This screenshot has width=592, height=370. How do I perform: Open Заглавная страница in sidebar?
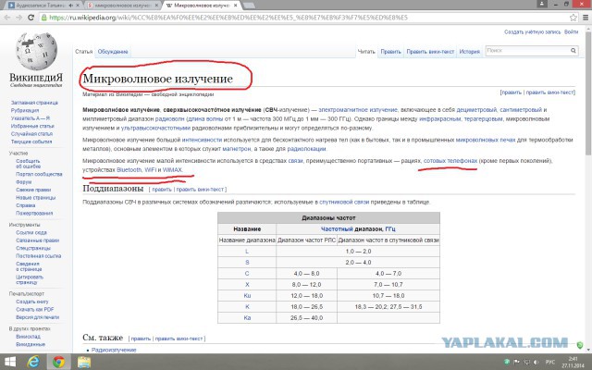pyautogui.click(x=34, y=103)
